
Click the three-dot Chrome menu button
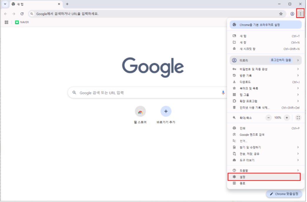point(300,14)
